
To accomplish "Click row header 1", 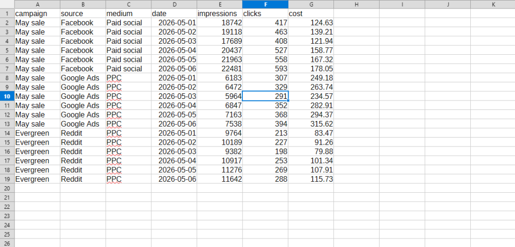I will tap(7, 14).
